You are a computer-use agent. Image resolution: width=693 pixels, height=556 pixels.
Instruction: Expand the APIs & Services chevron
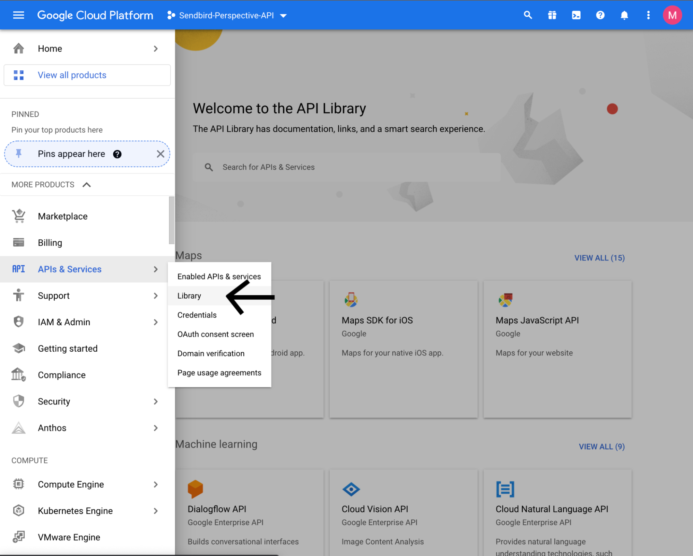coord(156,269)
